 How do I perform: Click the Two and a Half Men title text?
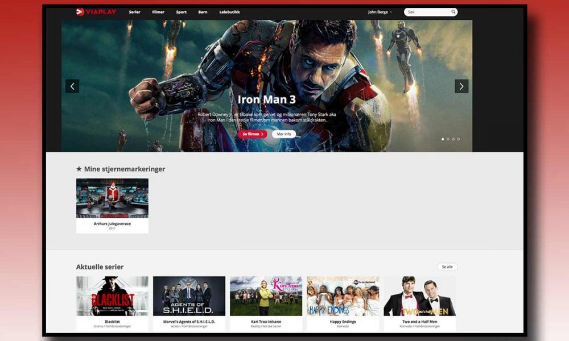coord(420,322)
